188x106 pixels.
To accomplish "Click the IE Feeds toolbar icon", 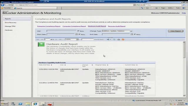I will 147,8.
